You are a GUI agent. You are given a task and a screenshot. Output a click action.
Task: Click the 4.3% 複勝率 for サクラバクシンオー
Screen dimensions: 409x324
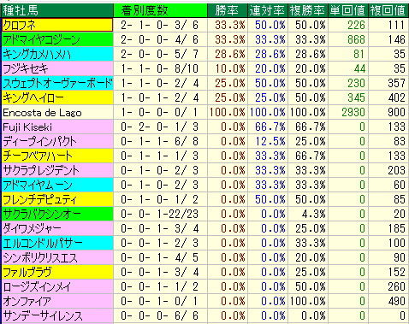[x=313, y=214]
